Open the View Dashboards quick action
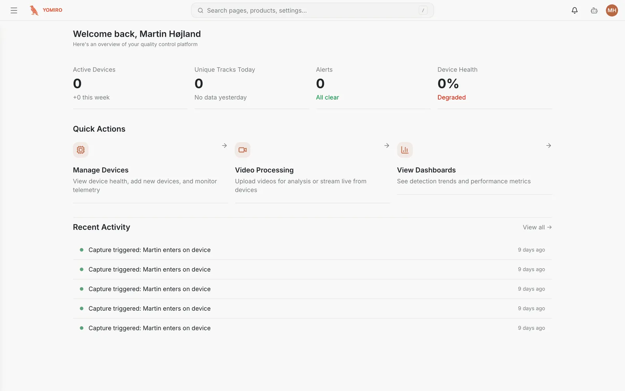This screenshot has height=391, width=625. coord(475,168)
